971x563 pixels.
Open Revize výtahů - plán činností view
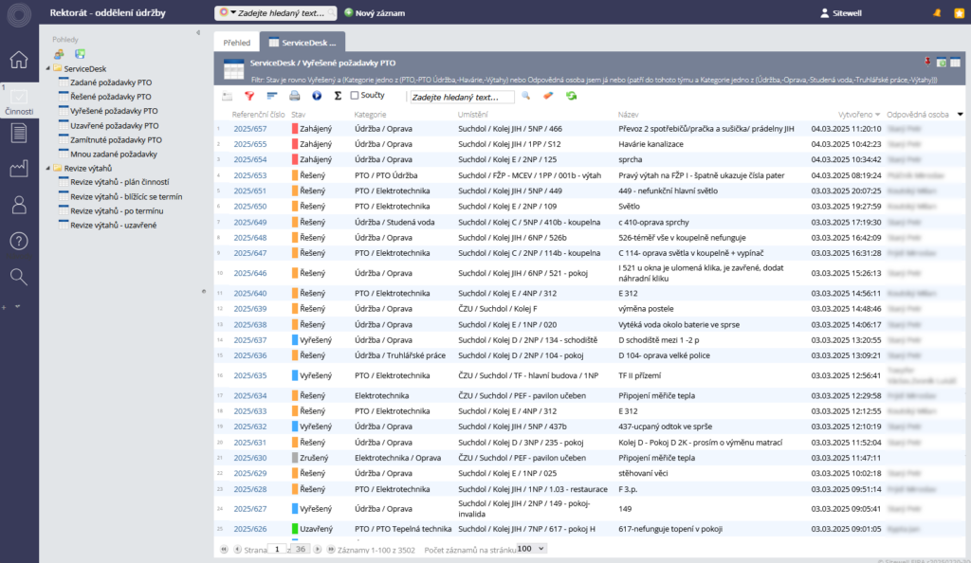[119, 182]
